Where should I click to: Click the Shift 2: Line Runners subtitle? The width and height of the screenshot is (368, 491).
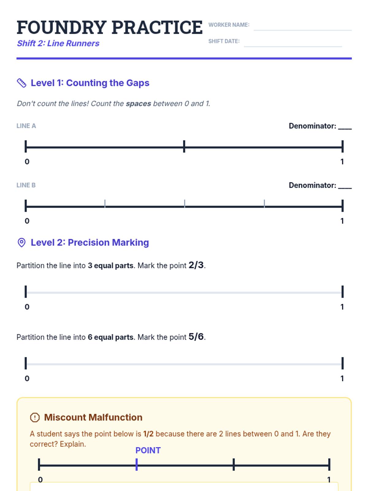(x=58, y=44)
